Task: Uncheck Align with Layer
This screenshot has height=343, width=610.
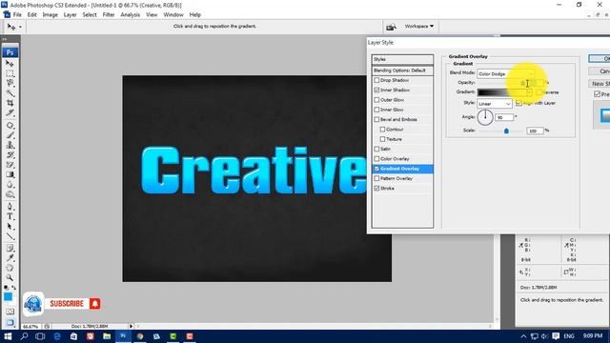Action: tap(518, 103)
